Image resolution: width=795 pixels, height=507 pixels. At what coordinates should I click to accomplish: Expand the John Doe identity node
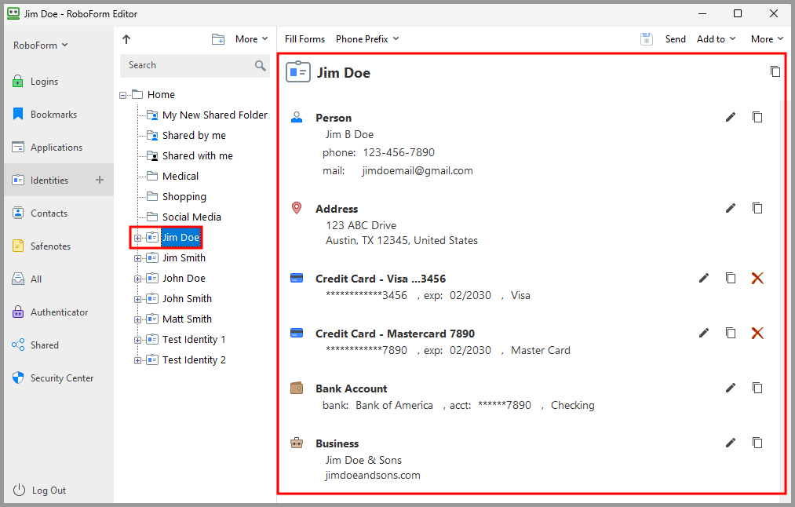coord(137,279)
